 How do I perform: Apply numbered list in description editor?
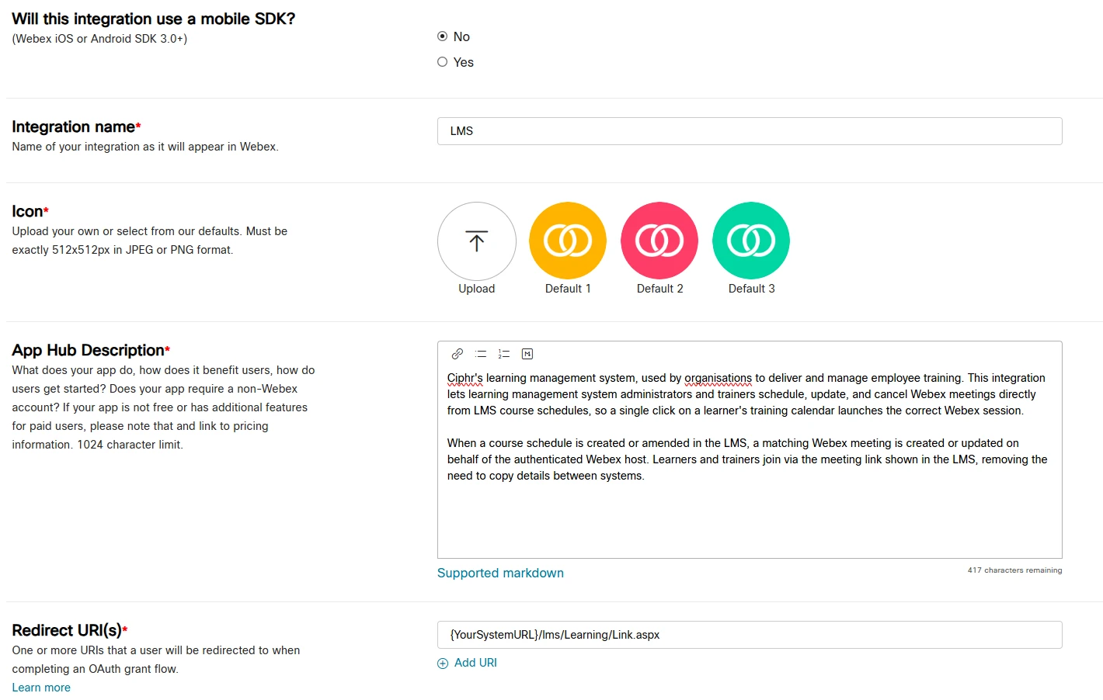[x=504, y=354]
